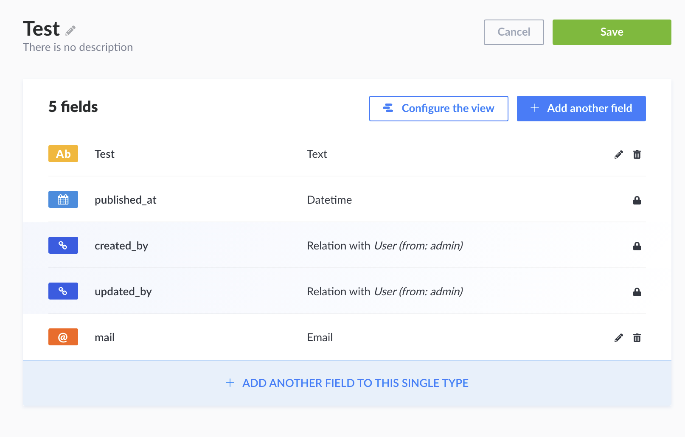The height and width of the screenshot is (437, 685).
Task: Click the lock icon on published_at row
Action: [637, 200]
